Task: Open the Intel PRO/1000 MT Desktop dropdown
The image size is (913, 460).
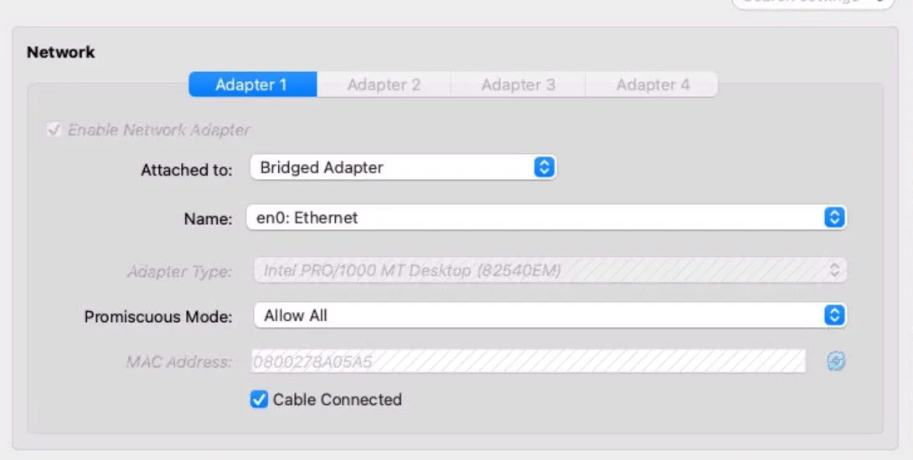Action: (536, 270)
